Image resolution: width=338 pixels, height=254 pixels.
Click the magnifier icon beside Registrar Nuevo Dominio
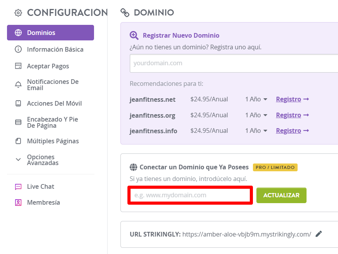(x=134, y=35)
